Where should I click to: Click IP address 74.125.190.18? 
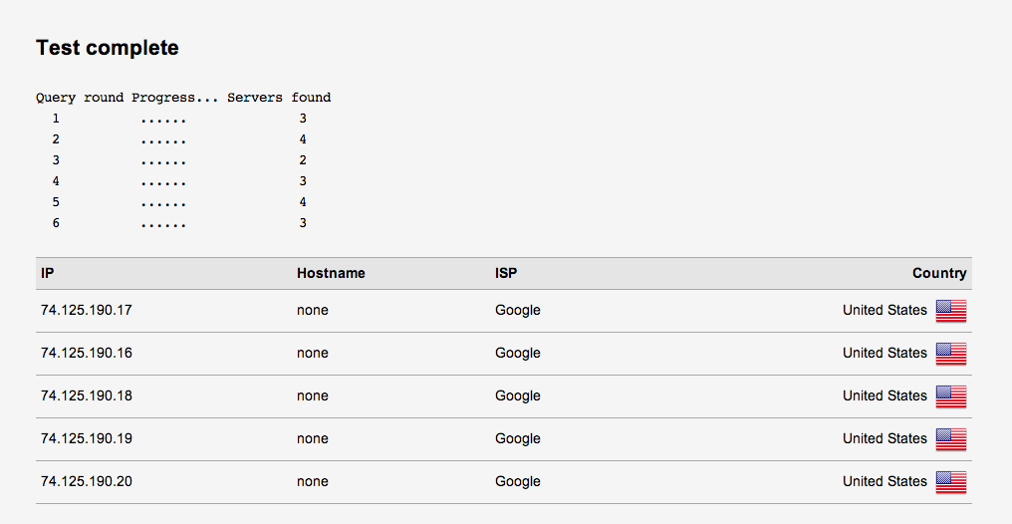tap(87, 395)
